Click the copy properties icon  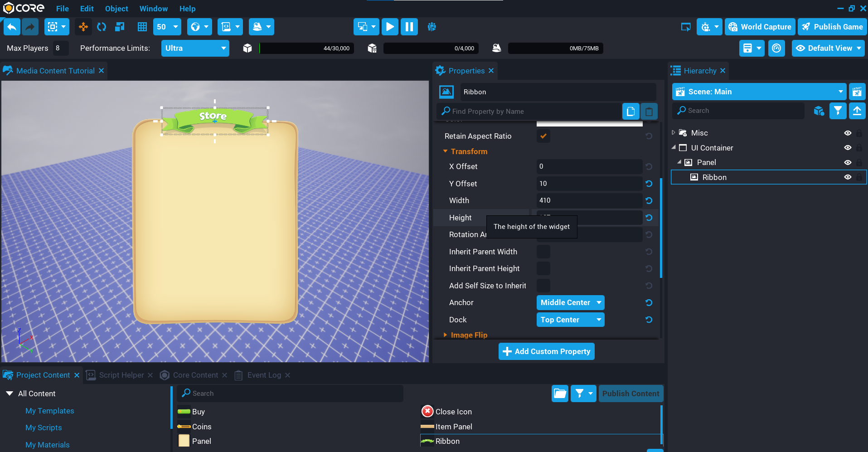click(630, 111)
